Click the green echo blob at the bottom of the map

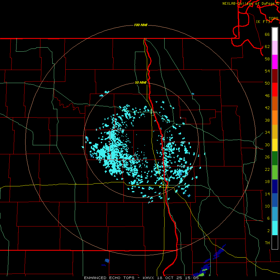click(201, 274)
